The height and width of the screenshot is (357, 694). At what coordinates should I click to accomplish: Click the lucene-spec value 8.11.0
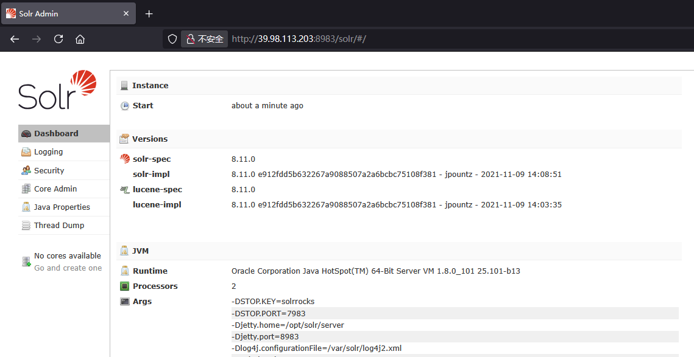pyautogui.click(x=244, y=190)
